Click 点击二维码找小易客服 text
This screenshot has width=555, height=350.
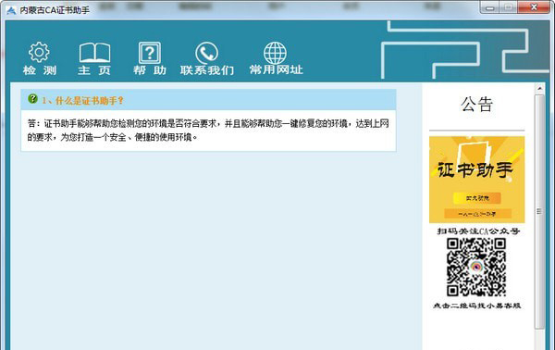coord(477,306)
